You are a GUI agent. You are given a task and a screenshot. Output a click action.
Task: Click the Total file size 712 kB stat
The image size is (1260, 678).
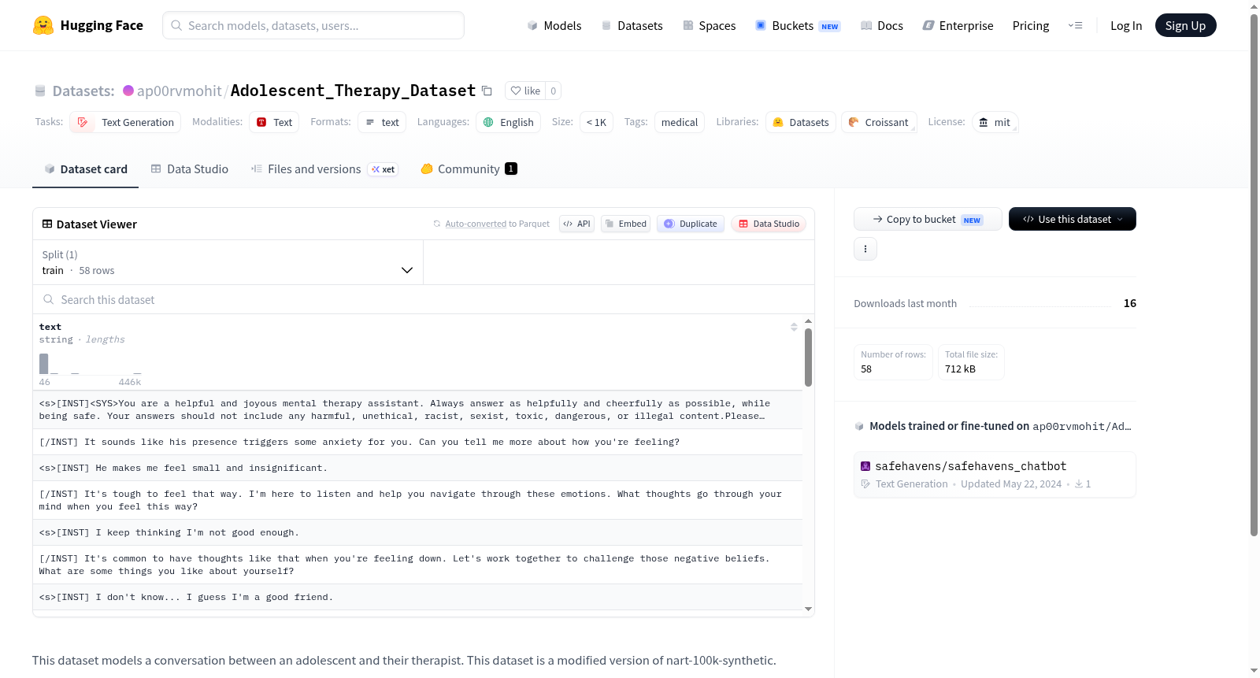[x=971, y=362]
